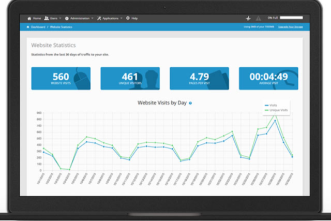Open the Home menu item
Image resolution: width=331 pixels, height=221 pixels.
coord(34,19)
